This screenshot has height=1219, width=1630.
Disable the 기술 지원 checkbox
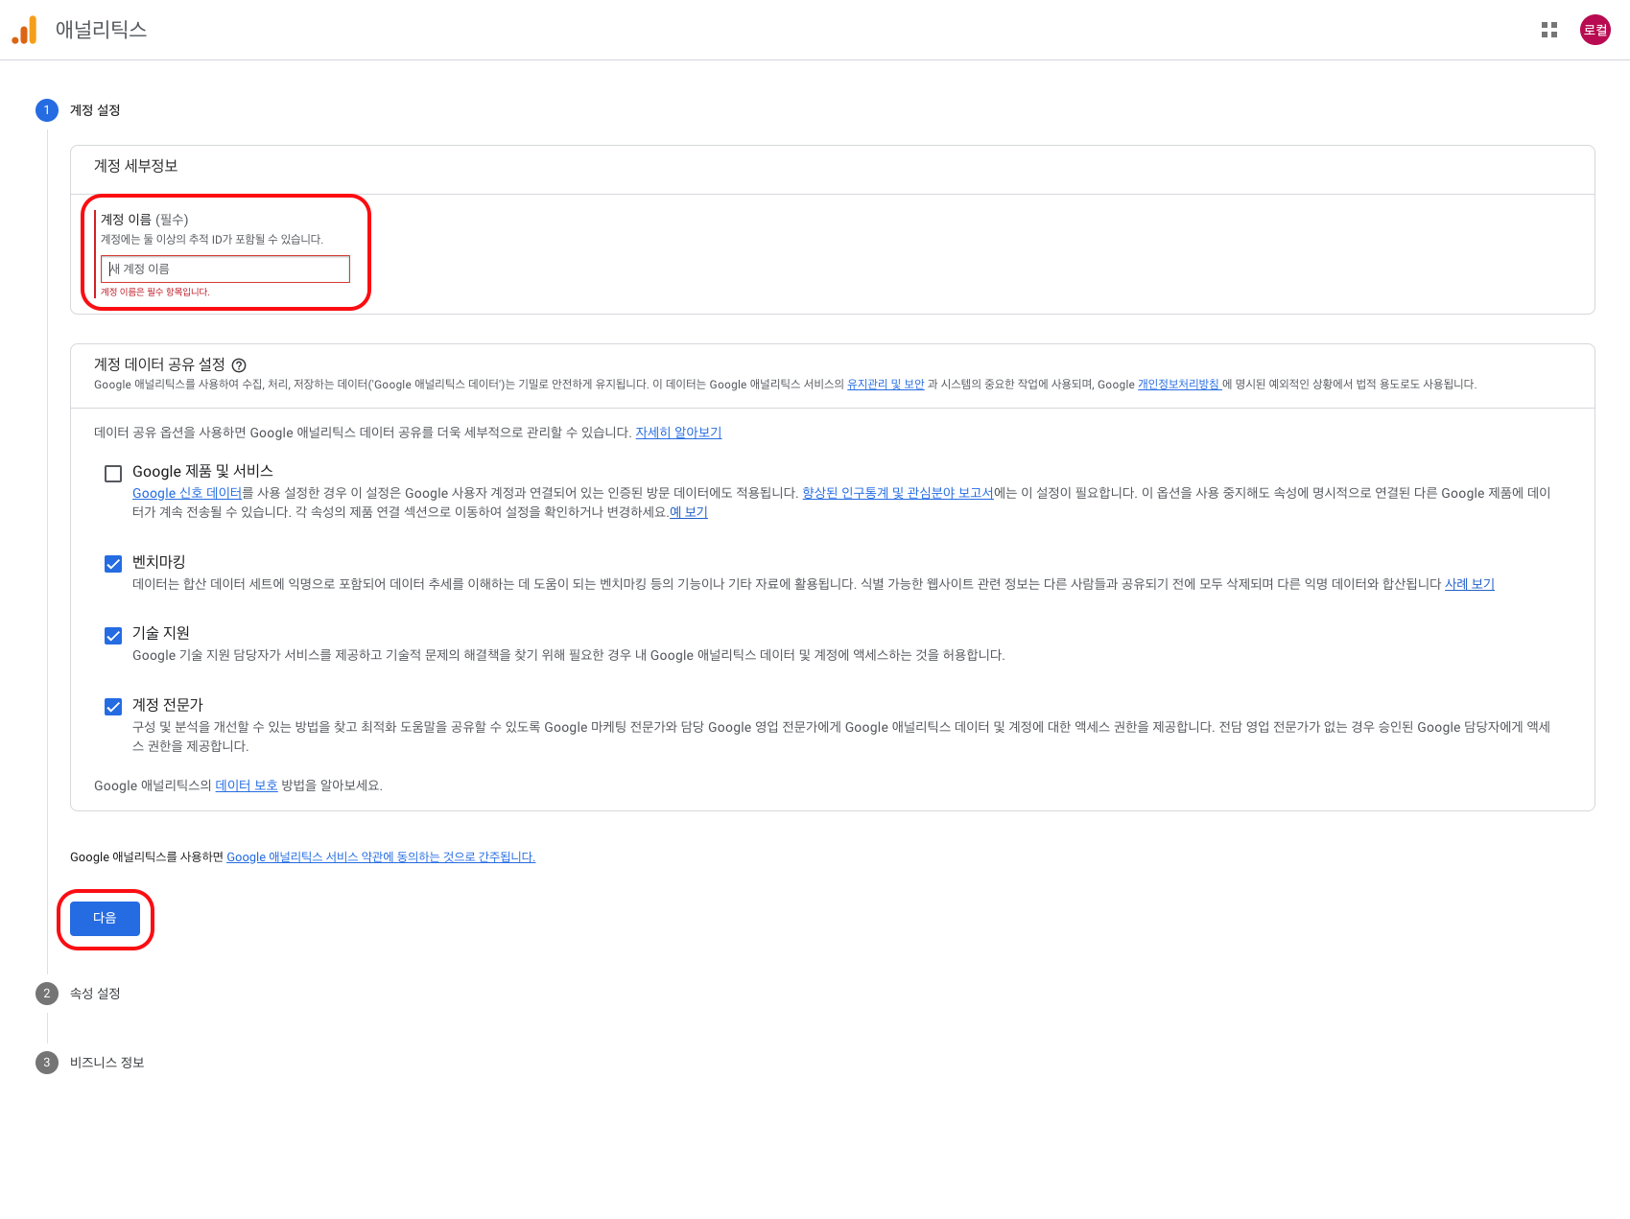[113, 636]
